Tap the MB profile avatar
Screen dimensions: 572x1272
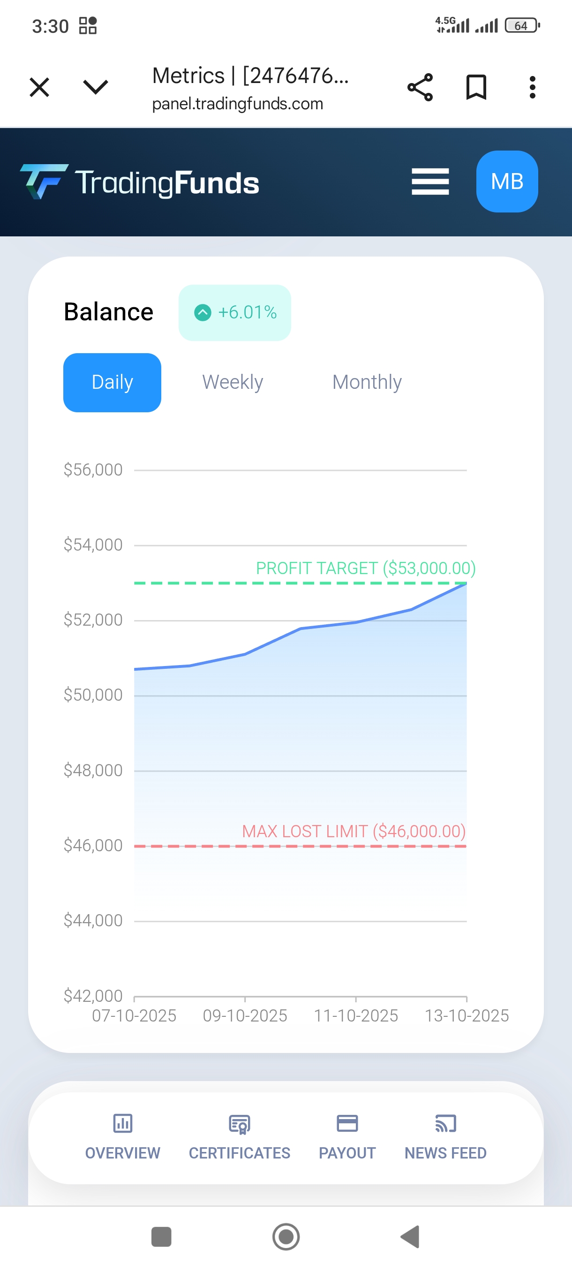pyautogui.click(x=507, y=182)
